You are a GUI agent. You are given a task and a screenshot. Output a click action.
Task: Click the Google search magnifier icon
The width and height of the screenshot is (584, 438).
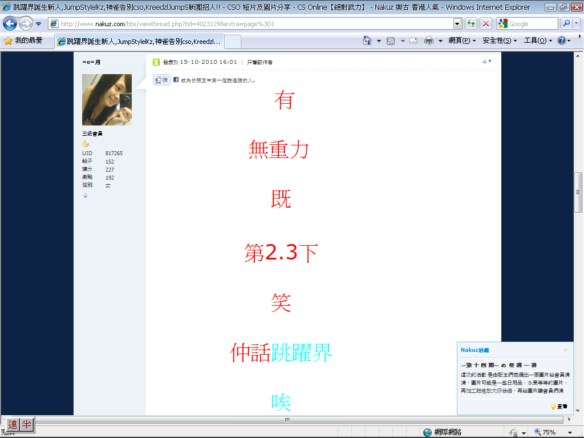point(567,24)
